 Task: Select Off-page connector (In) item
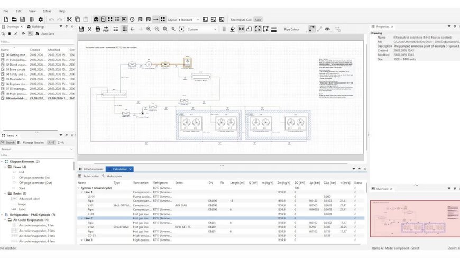[34, 178]
